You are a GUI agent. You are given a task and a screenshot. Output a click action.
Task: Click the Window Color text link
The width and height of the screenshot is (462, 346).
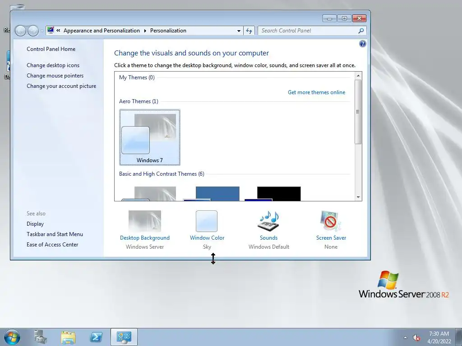(207, 238)
